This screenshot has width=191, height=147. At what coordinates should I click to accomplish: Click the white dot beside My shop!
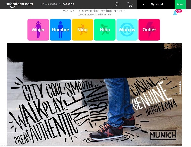point(144,4)
